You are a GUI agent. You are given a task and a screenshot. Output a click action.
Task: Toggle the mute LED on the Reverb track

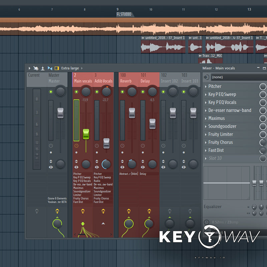click(122, 92)
